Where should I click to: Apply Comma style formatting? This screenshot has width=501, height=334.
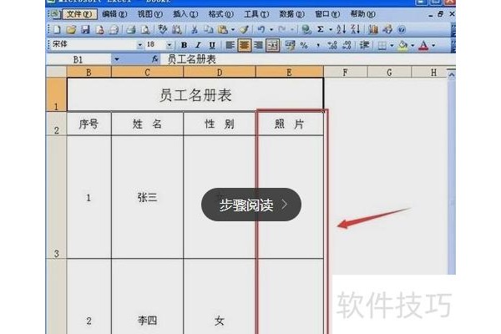(318, 45)
